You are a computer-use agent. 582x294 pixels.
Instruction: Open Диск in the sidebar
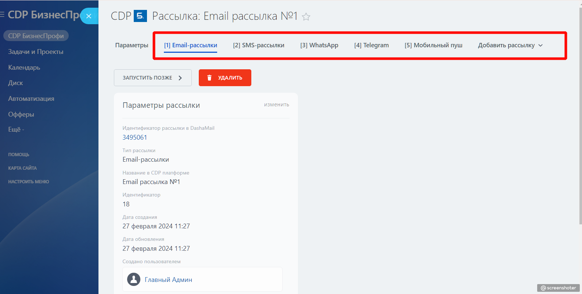15,83
